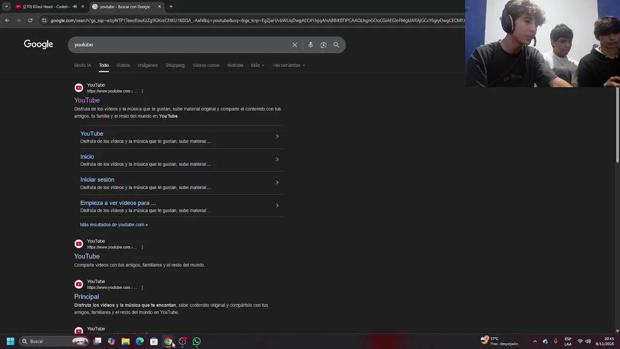Select the Todo results tab
The image size is (620, 349).
[104, 65]
